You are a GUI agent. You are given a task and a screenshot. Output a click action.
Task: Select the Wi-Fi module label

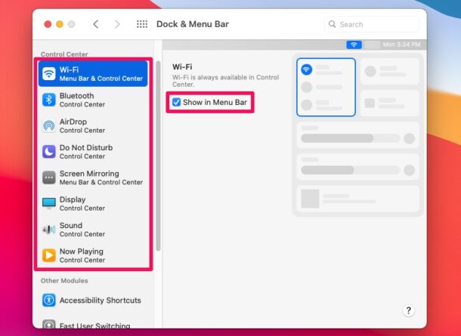tap(69, 70)
